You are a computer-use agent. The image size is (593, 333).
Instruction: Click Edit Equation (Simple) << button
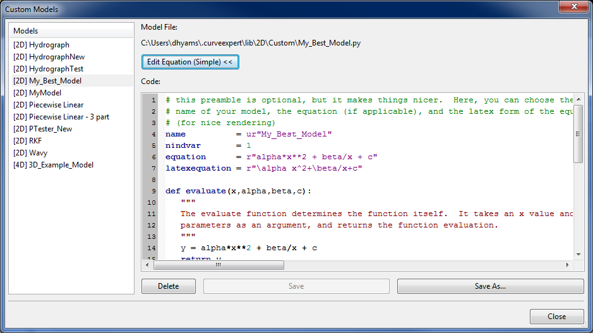click(190, 62)
